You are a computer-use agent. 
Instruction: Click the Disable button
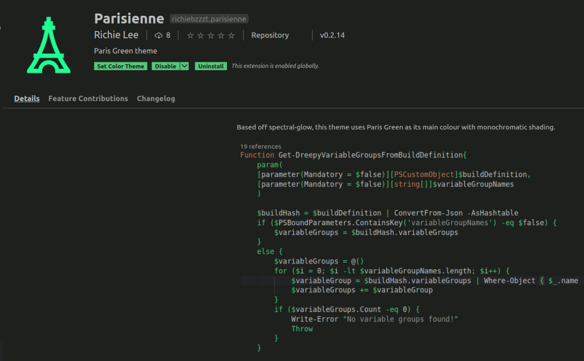coord(166,66)
